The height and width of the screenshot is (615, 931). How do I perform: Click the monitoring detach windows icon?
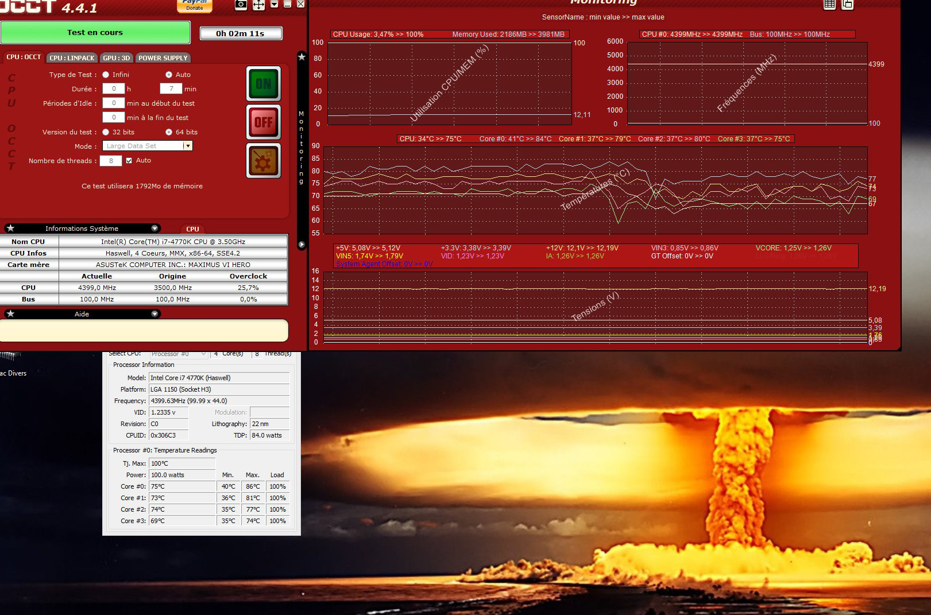(x=848, y=5)
